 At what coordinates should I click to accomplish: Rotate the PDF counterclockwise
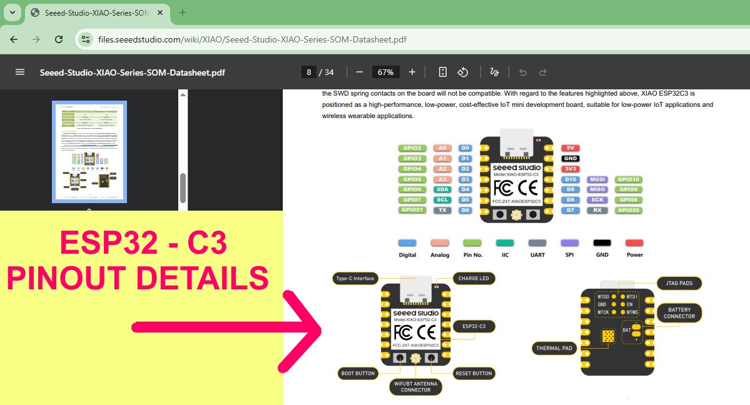462,72
